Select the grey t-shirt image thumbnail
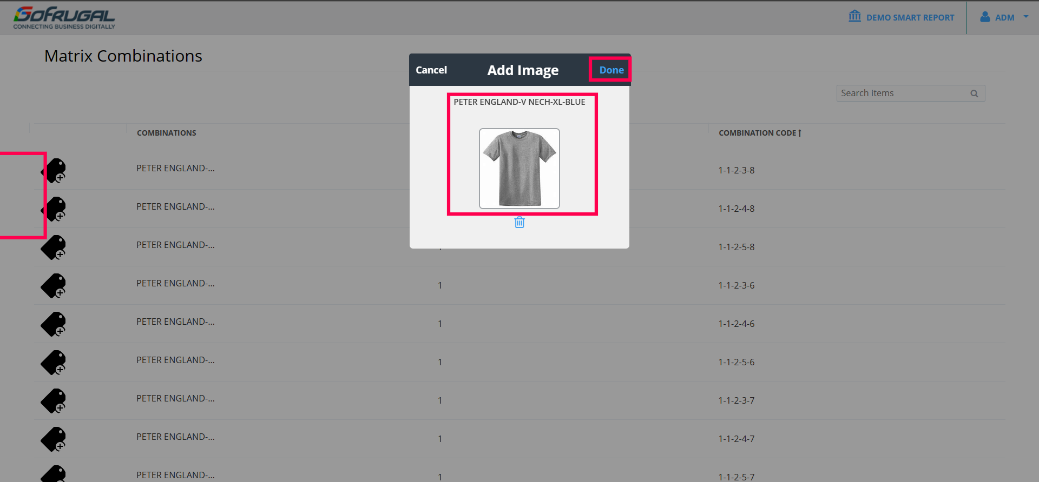Image resolution: width=1039 pixels, height=482 pixels. pyautogui.click(x=519, y=169)
